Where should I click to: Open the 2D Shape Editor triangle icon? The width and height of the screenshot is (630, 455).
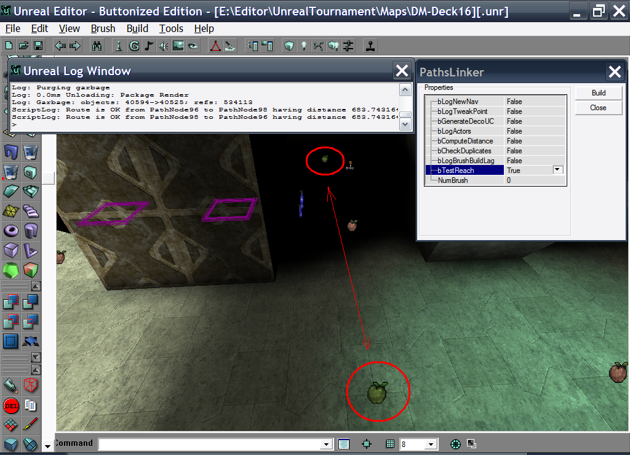point(215,46)
